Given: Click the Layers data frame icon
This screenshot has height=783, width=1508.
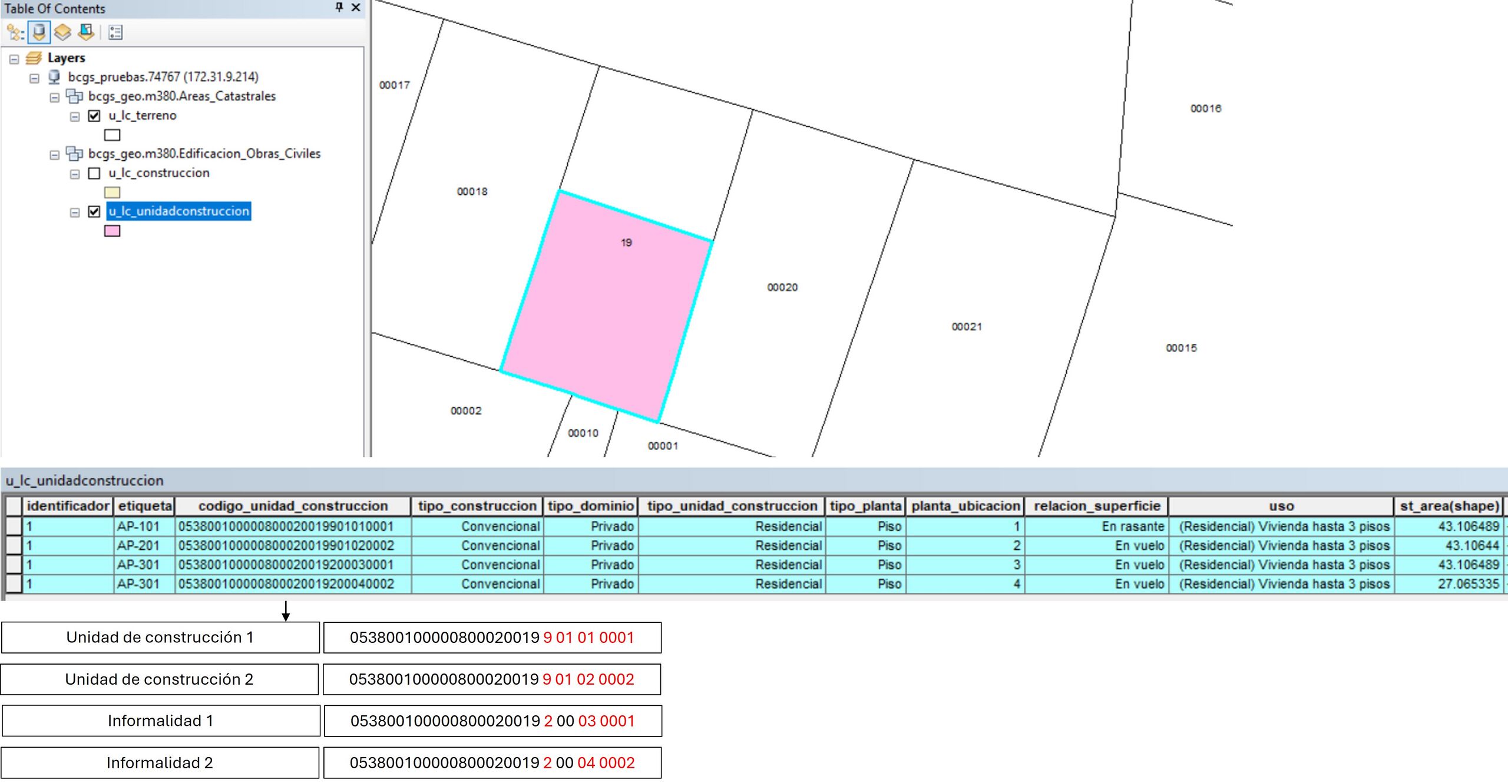Looking at the screenshot, I should [x=34, y=58].
